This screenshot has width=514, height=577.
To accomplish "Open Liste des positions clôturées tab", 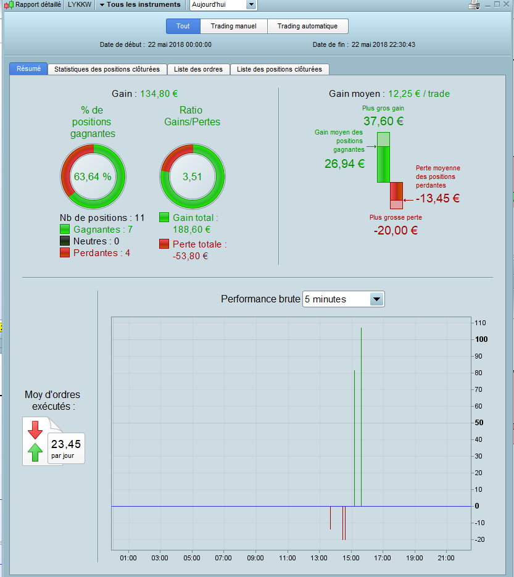I will [280, 69].
